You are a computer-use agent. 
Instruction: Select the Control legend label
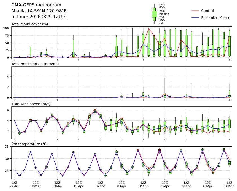[207, 11]
